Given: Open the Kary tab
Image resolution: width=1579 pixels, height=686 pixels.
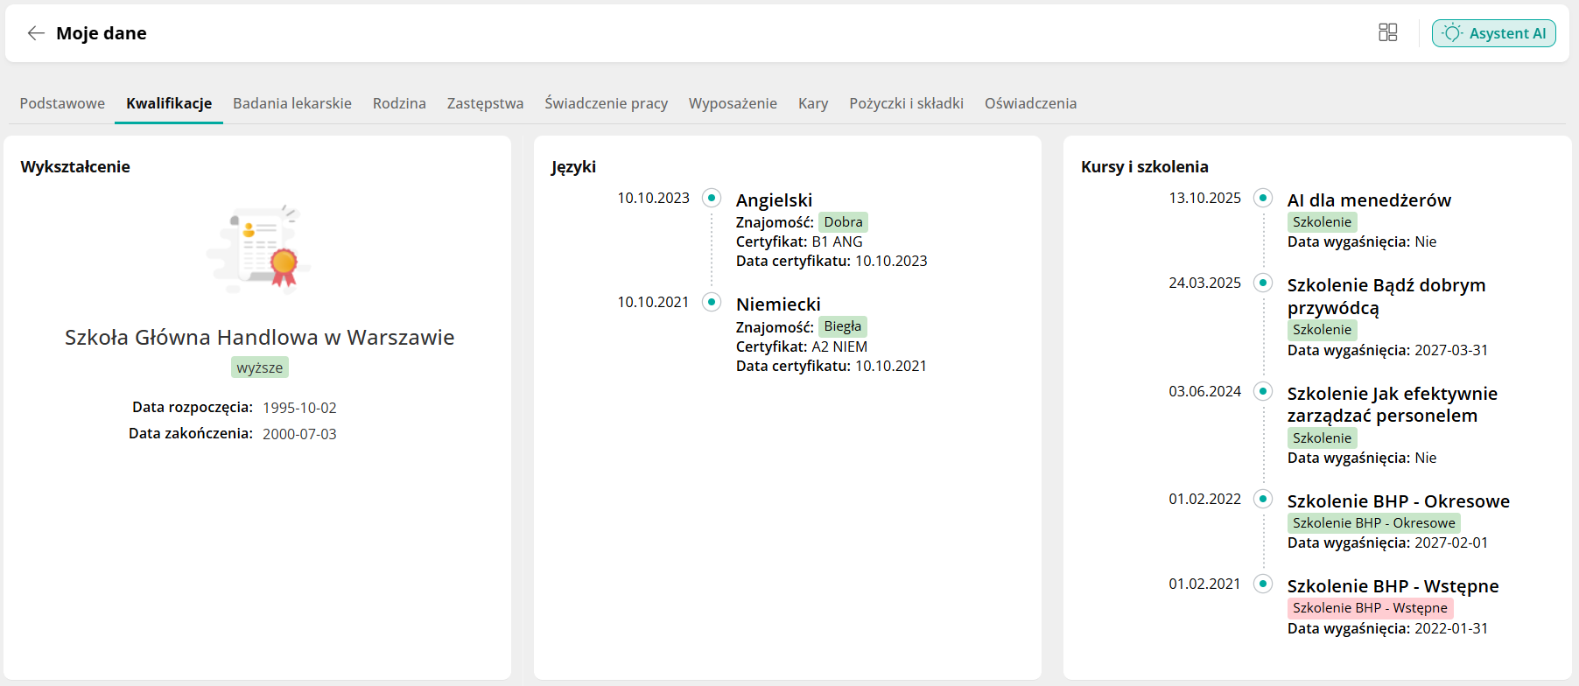Looking at the screenshot, I should tap(813, 103).
